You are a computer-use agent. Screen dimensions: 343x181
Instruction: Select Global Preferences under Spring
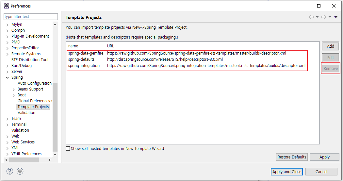(x=35, y=101)
